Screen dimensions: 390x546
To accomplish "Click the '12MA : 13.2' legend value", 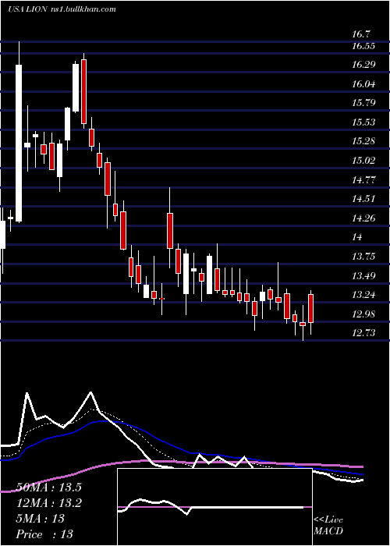I will pos(49,503).
